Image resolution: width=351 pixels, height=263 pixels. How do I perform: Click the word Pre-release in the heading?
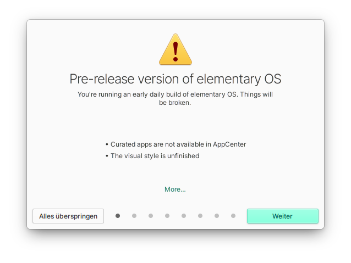102,79
